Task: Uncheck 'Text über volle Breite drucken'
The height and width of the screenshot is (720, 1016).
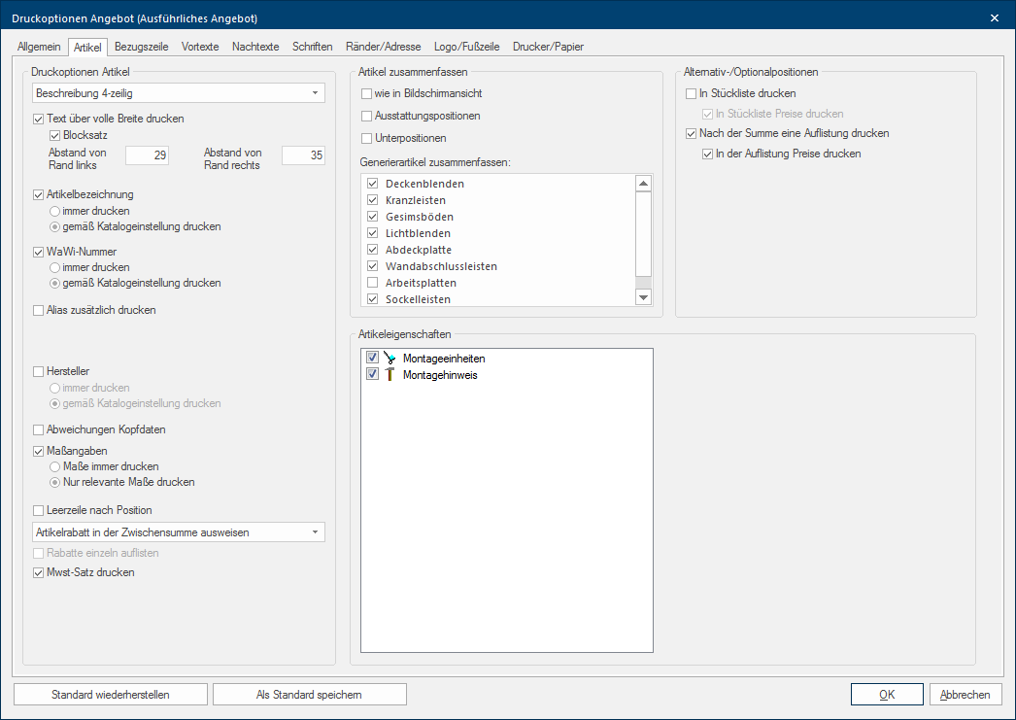Action: click(38, 120)
